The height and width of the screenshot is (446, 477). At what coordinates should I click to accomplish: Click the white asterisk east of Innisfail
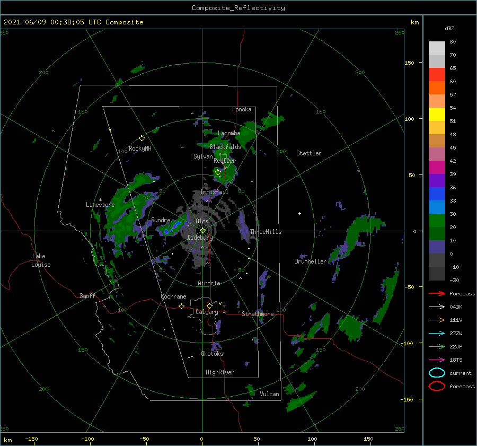click(252, 182)
